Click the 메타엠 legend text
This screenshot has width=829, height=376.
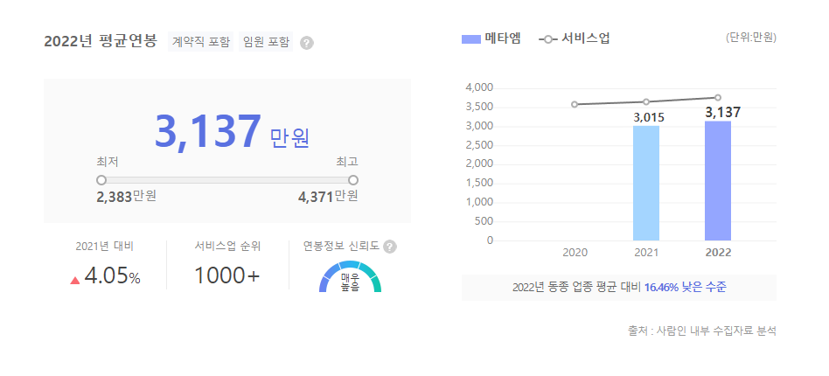coord(503,38)
